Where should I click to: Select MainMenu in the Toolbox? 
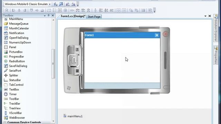click(x=16, y=19)
